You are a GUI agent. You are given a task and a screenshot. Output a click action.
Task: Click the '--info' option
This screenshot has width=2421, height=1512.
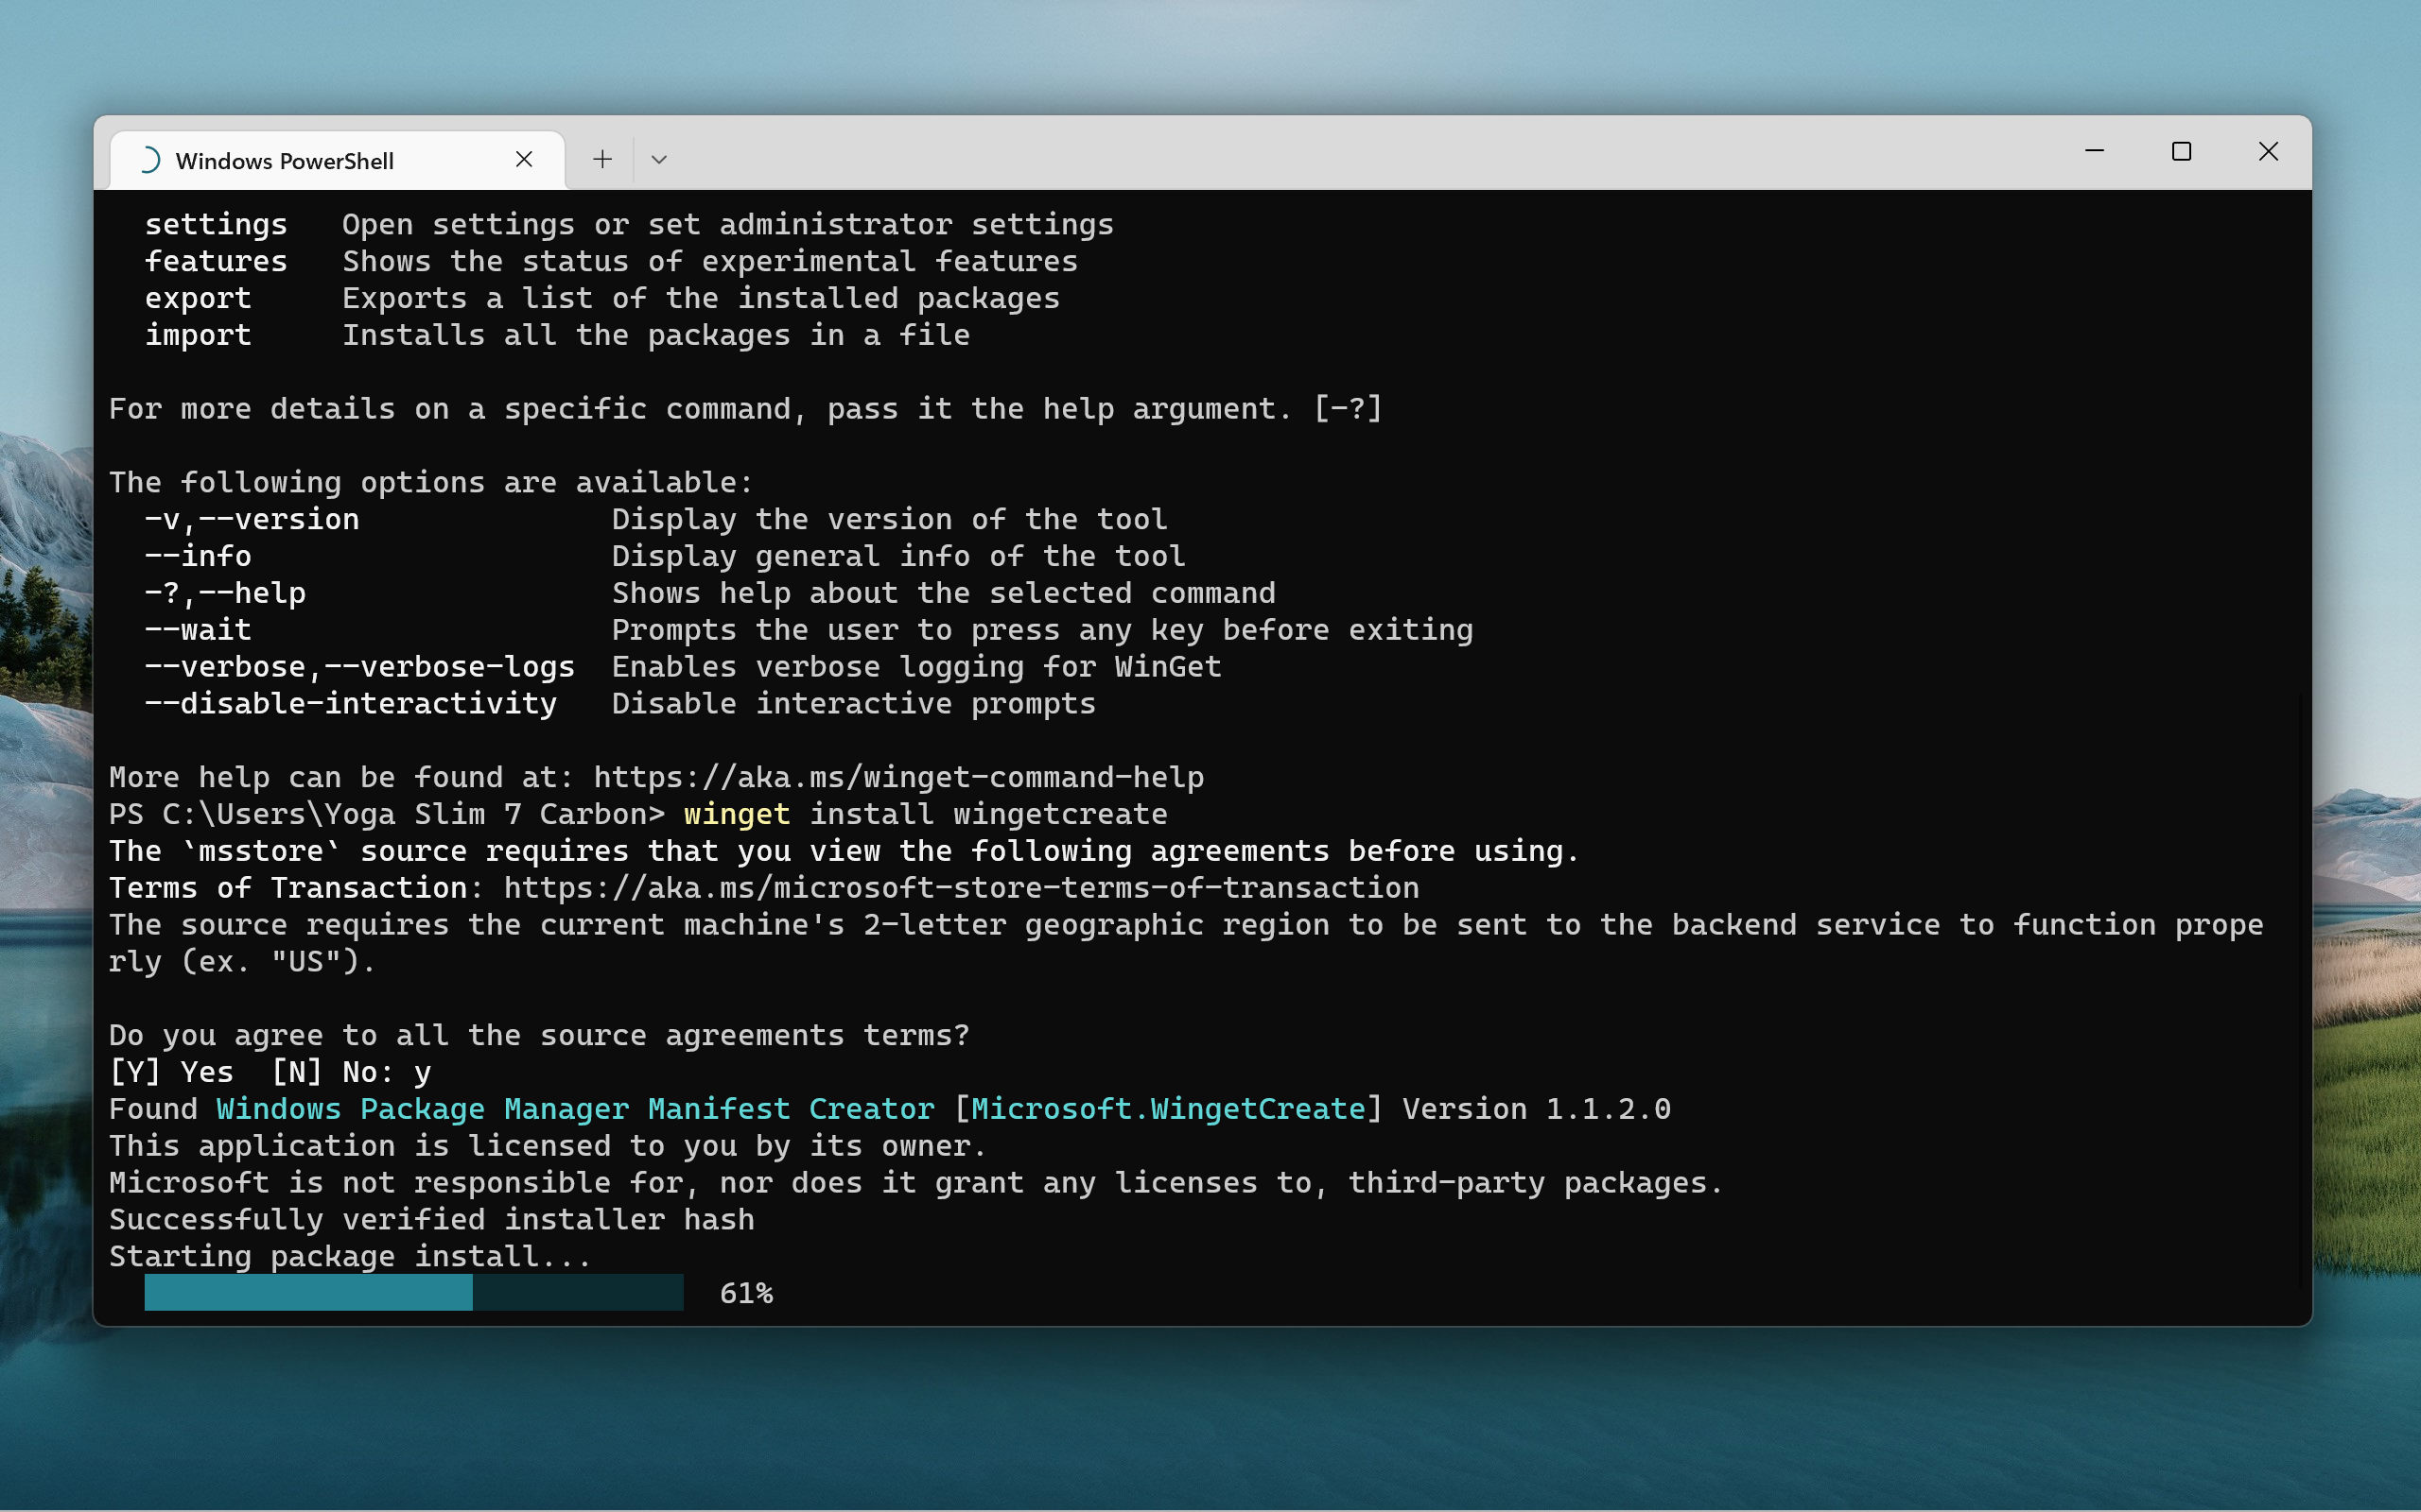[x=198, y=556]
